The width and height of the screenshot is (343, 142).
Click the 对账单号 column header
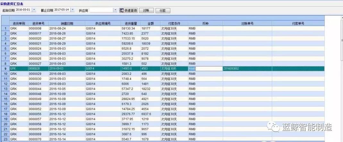(x=247, y=24)
